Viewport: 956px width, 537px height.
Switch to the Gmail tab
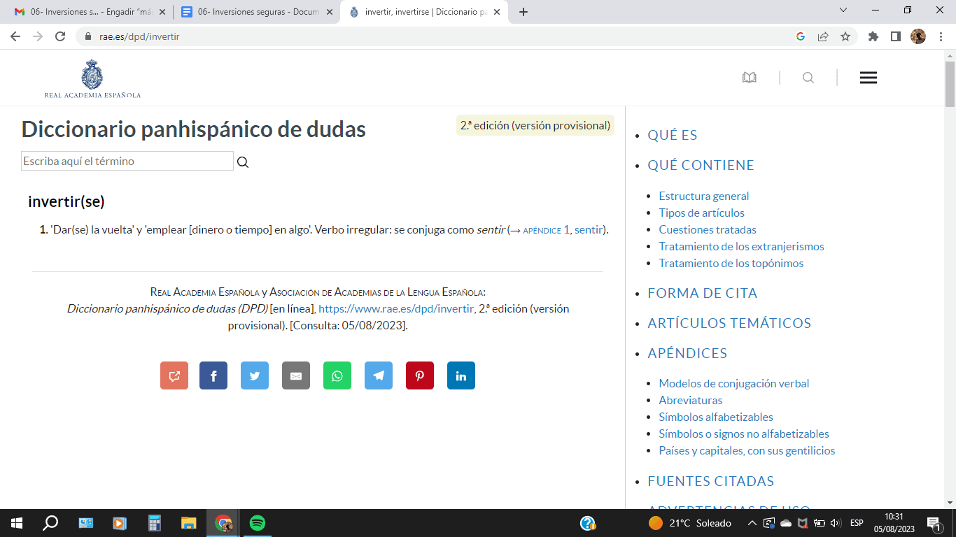pos(90,12)
